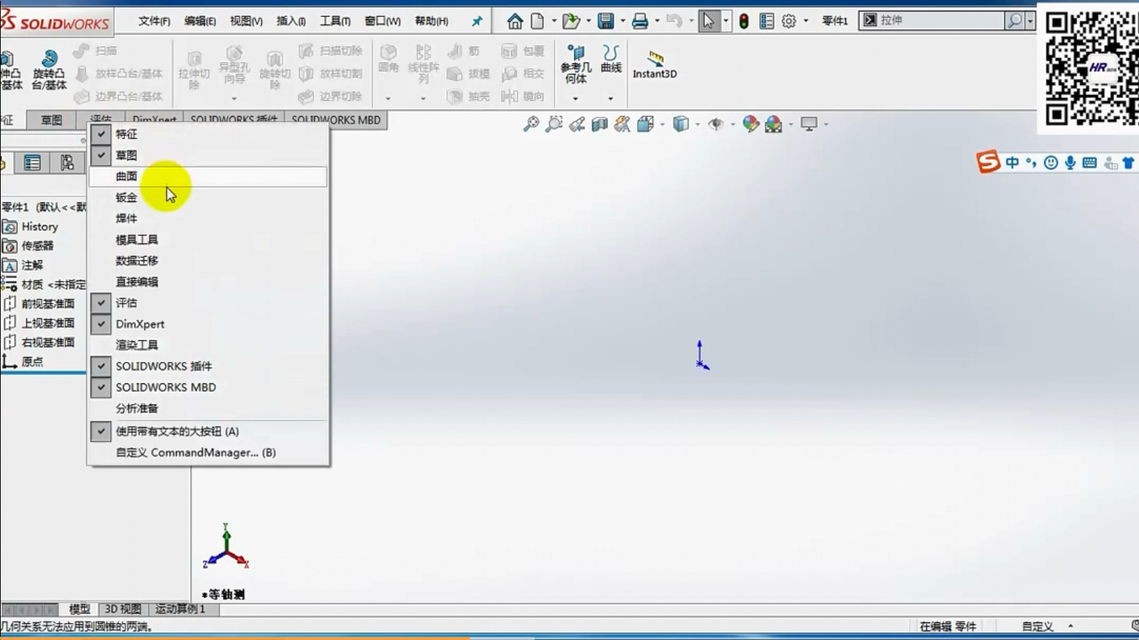
Task: Click the Home icon in top toolbar
Action: 515,21
